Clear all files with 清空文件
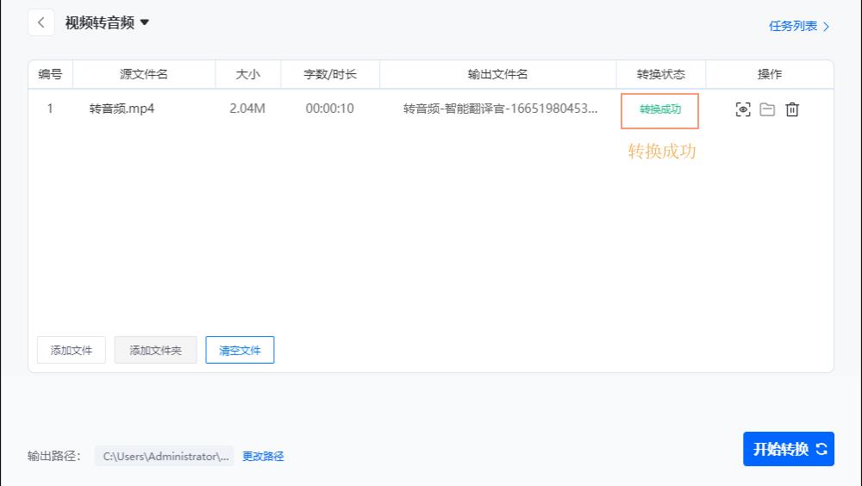862x486 pixels. pyautogui.click(x=240, y=351)
